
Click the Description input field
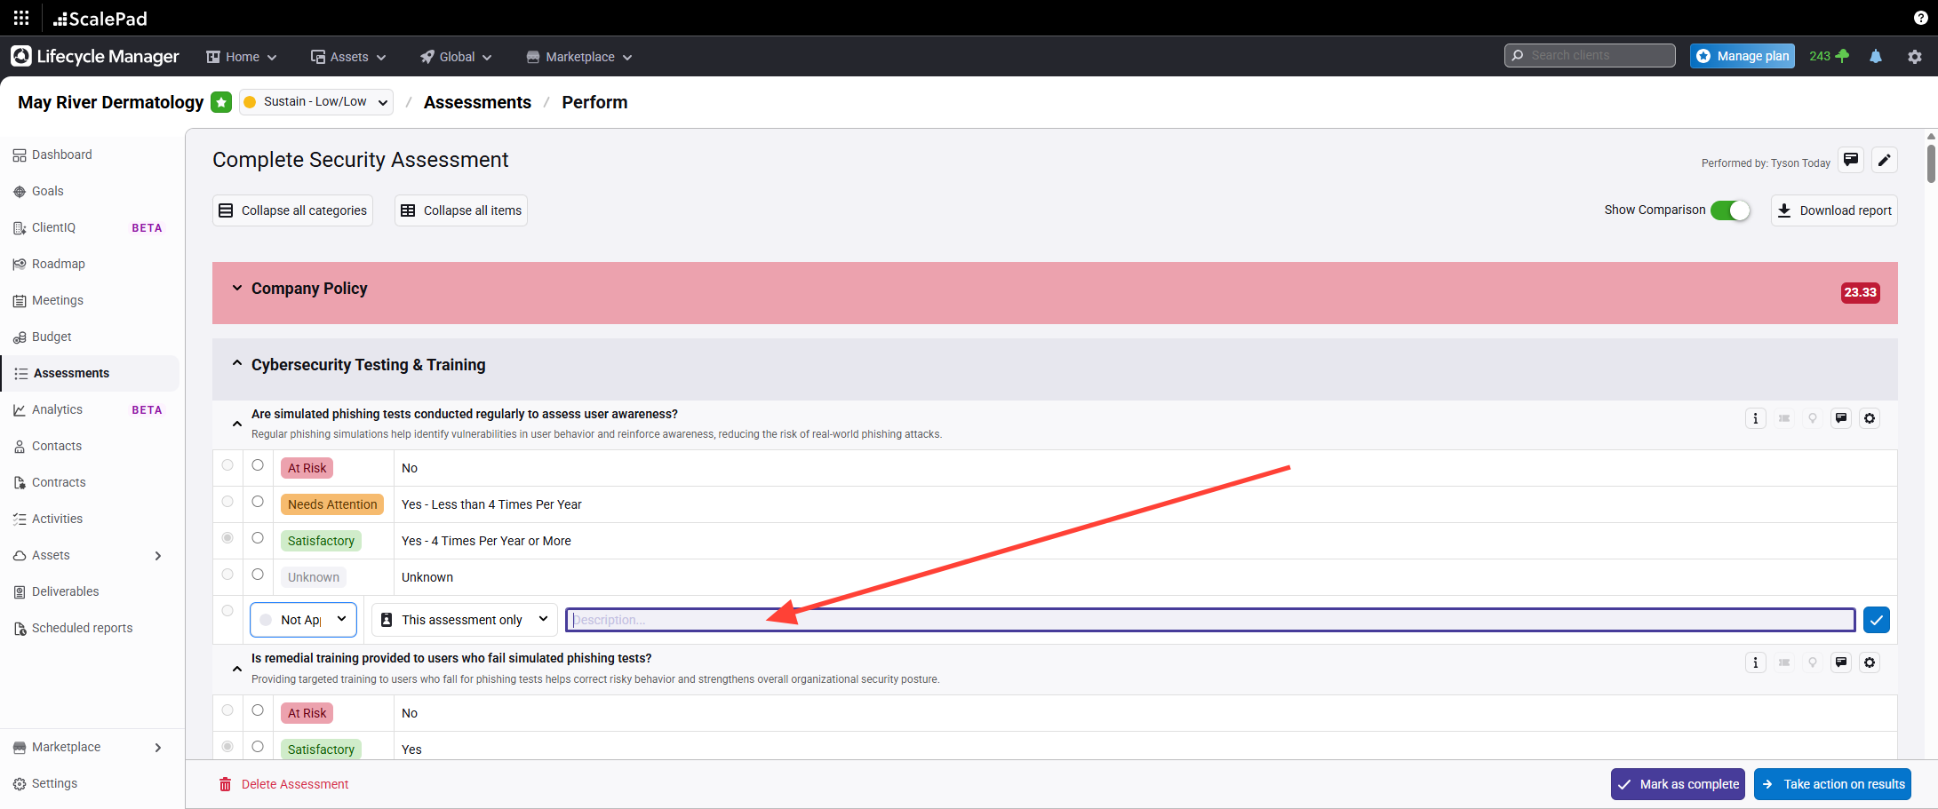[x=1209, y=620]
